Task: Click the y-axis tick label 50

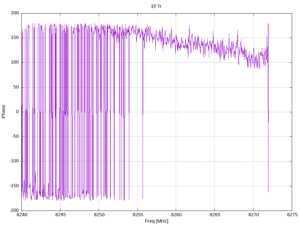Action: click(x=16, y=87)
